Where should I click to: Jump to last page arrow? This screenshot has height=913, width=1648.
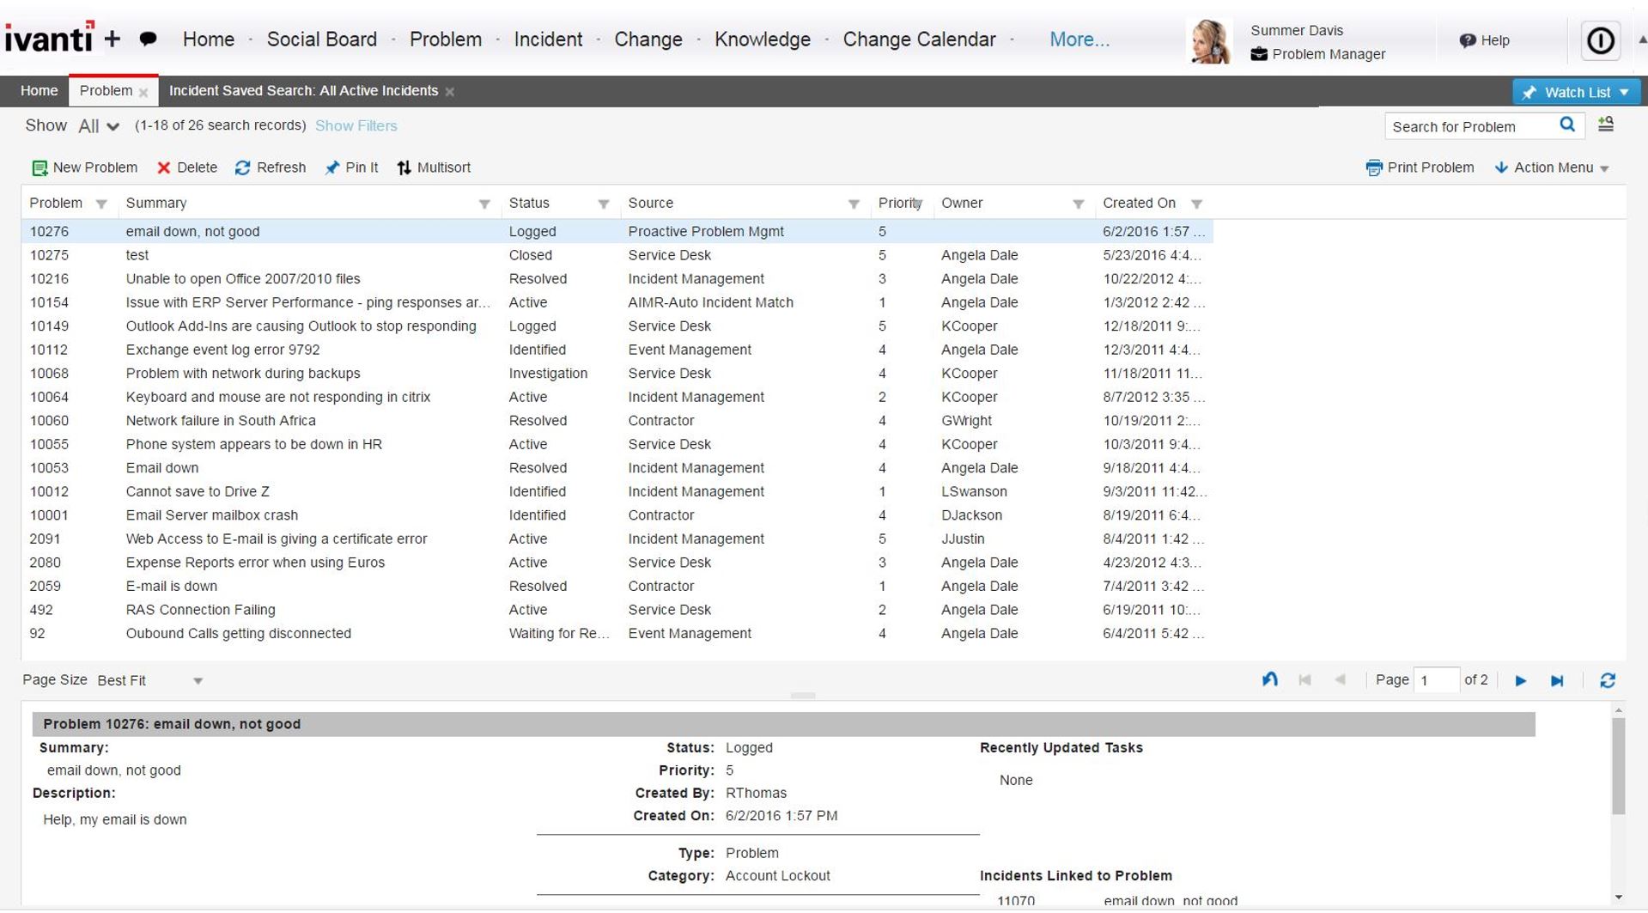1557,680
